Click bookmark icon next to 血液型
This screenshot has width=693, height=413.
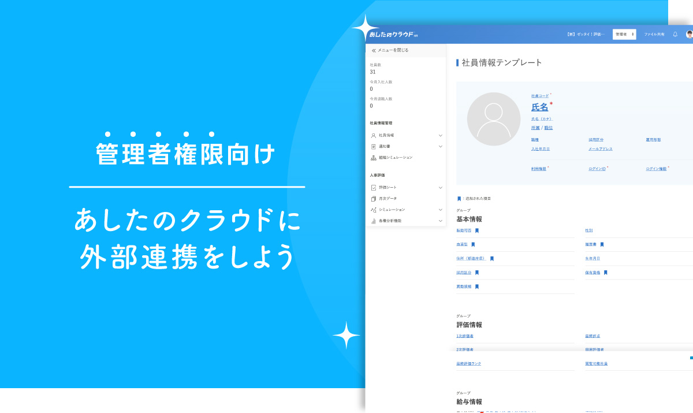472,245
